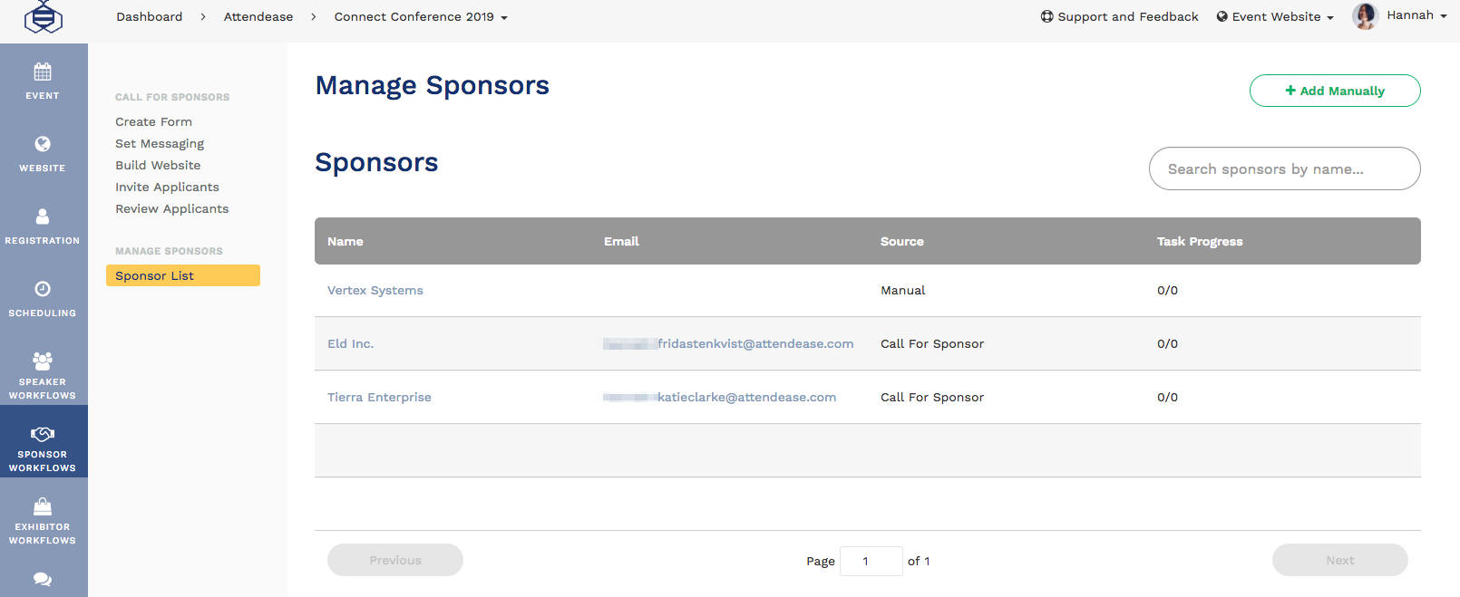Open the Tierra Enterprise sponsor details
This screenshot has height=597, width=1460.
click(x=379, y=397)
